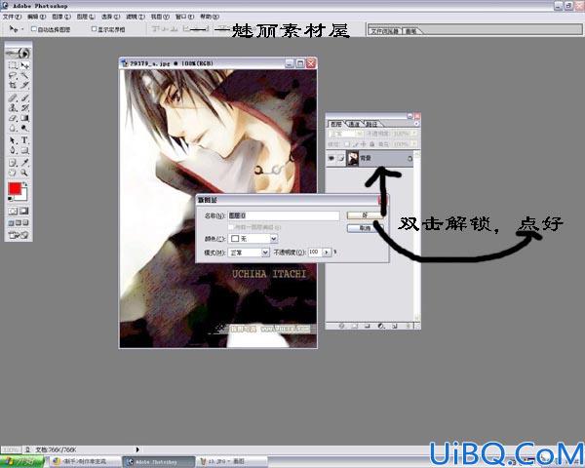Click the status bar info arrow
This screenshot has width=585, height=468.
pyautogui.click(x=137, y=449)
